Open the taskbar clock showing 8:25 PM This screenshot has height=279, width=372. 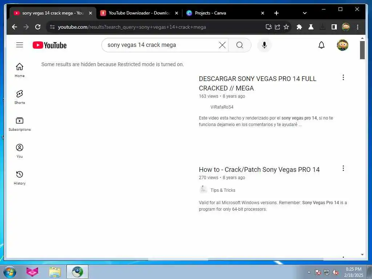[353, 272]
